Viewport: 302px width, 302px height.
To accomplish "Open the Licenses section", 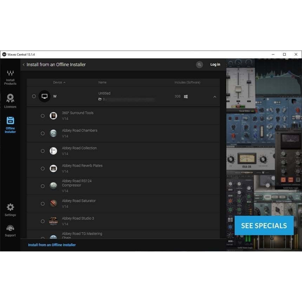I will point(10,101).
